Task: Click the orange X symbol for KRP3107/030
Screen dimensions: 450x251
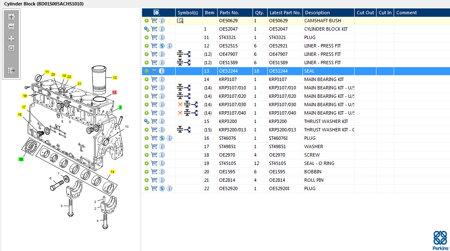Action: [x=180, y=105]
